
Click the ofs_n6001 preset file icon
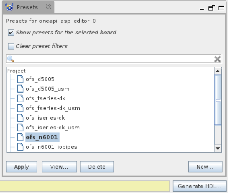(x=20, y=137)
